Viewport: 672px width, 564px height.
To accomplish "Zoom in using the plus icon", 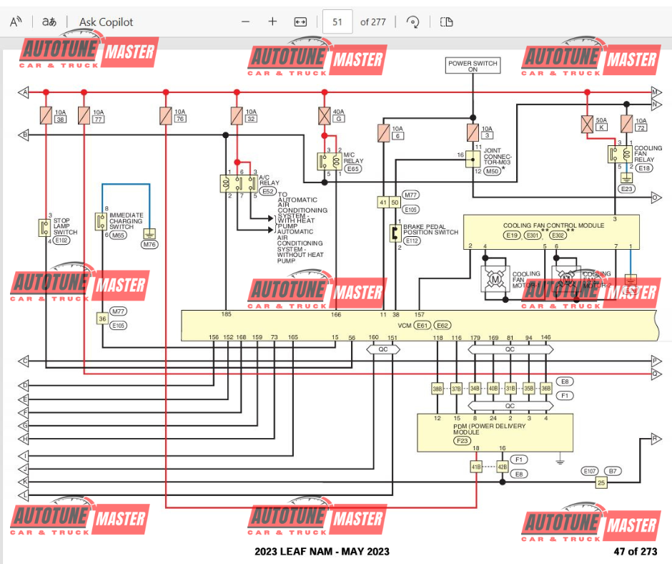I will 272,21.
